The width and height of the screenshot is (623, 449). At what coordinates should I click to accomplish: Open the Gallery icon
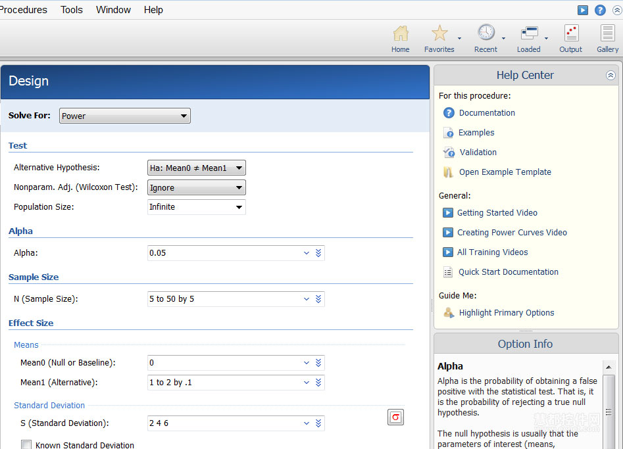(x=607, y=33)
